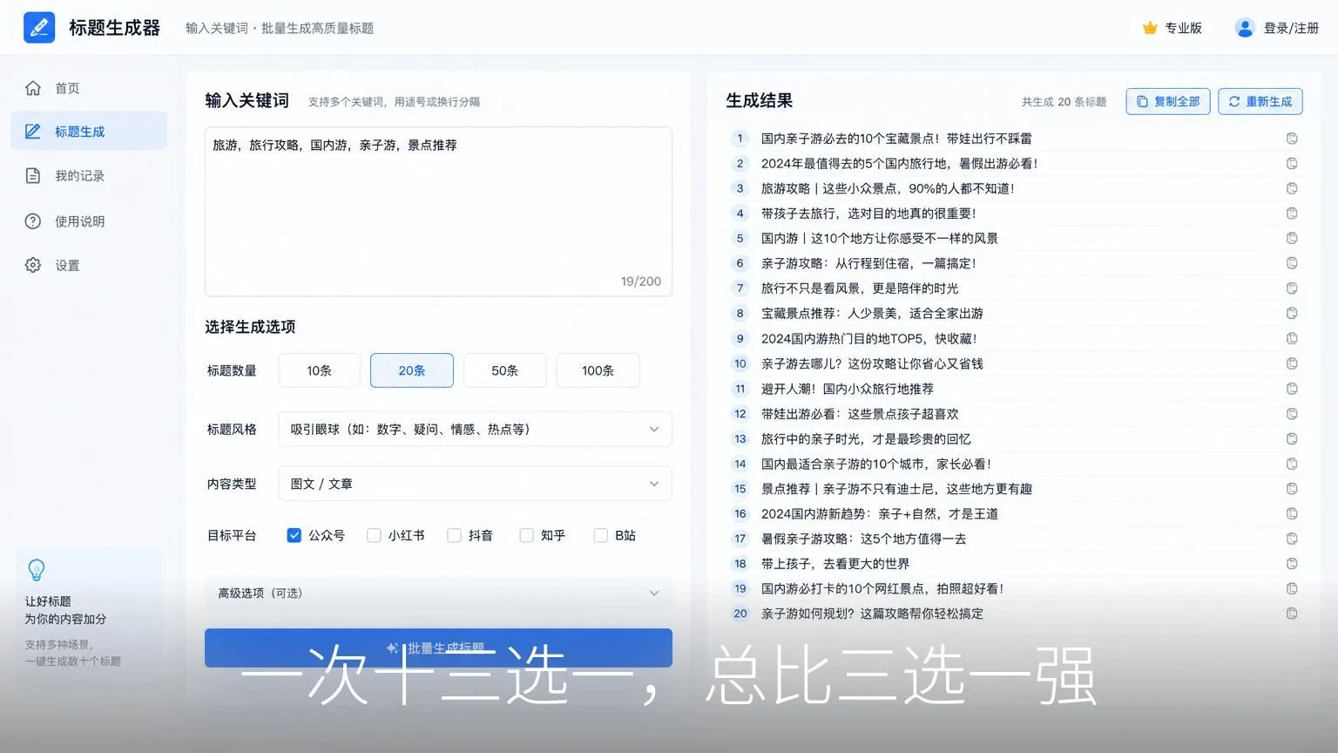1338x753 pixels.
Task: Open the 内容类型 dropdown
Action: coord(475,484)
